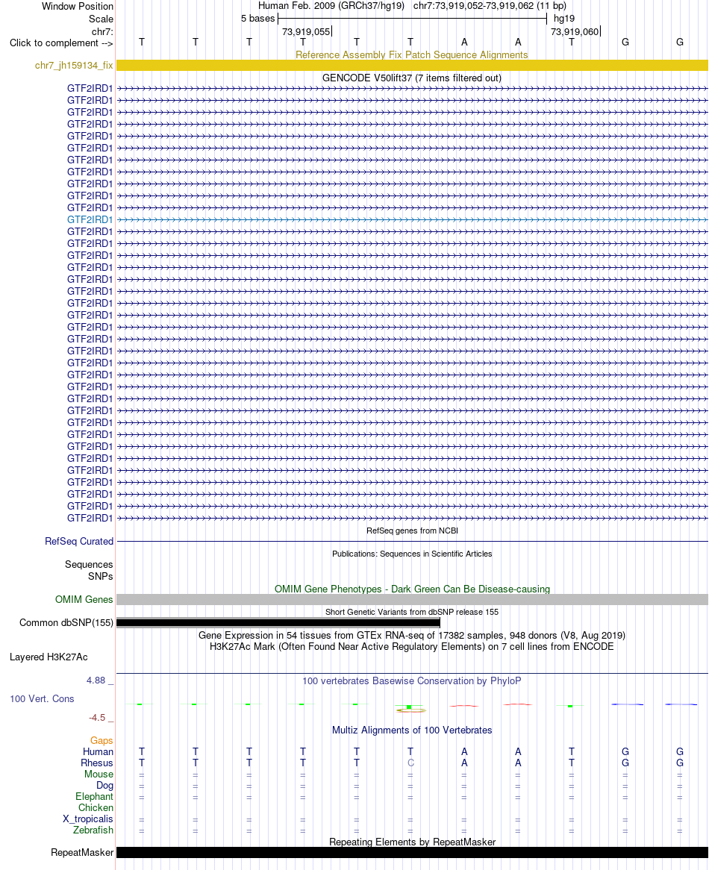Click the RepeatMasker track label
Viewport: 709px width, 870px height.
click(x=82, y=852)
